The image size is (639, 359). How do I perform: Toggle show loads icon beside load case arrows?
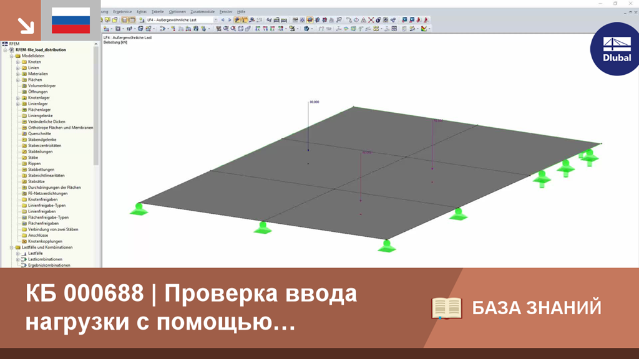[x=237, y=20]
